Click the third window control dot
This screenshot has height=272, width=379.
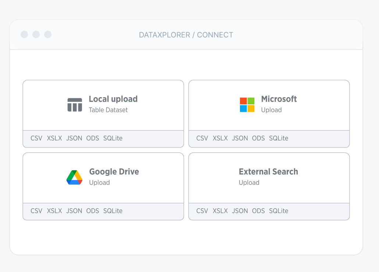coord(48,35)
